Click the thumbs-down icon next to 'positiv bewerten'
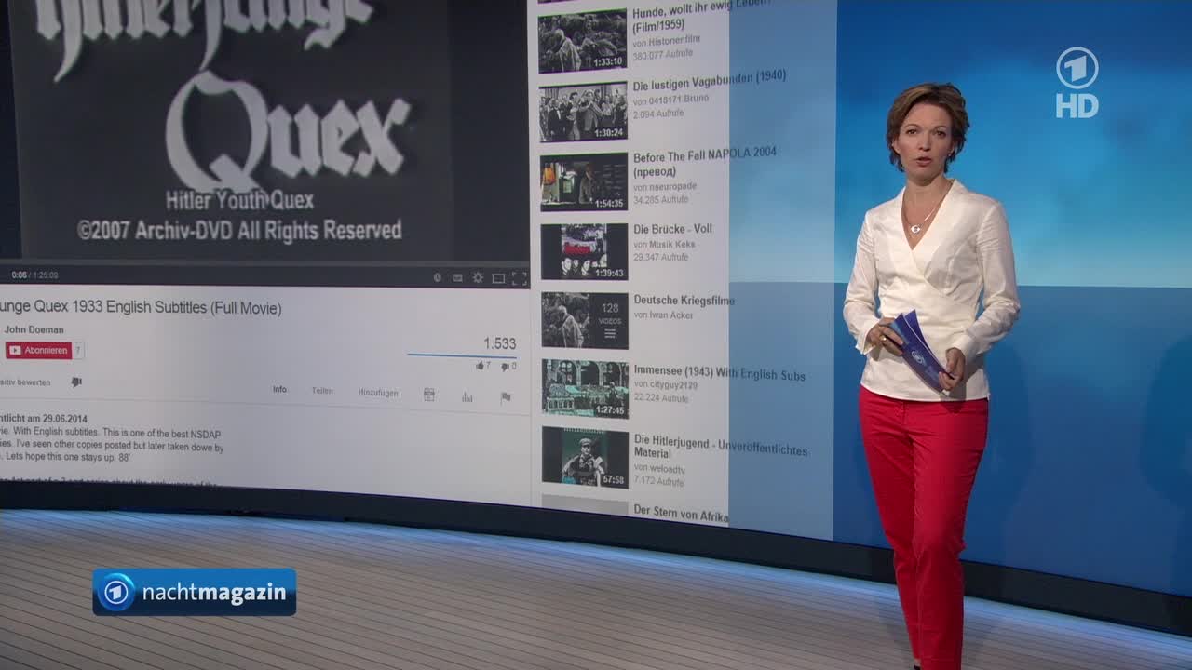This screenshot has height=670, width=1192. [x=76, y=382]
